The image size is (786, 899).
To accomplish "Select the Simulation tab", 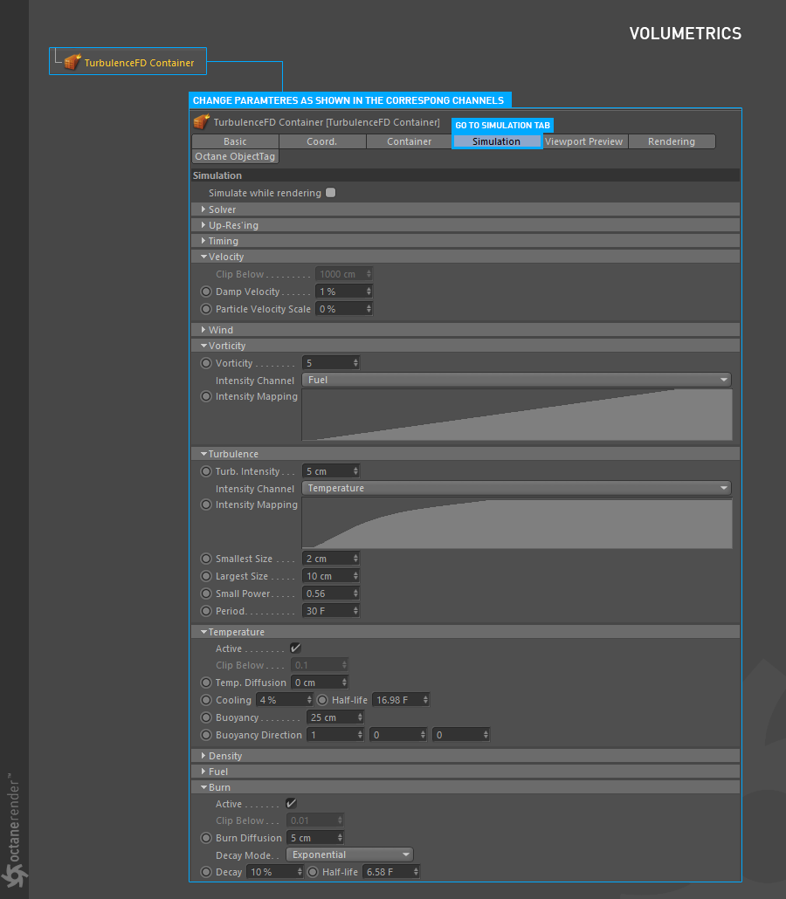I will coord(496,141).
